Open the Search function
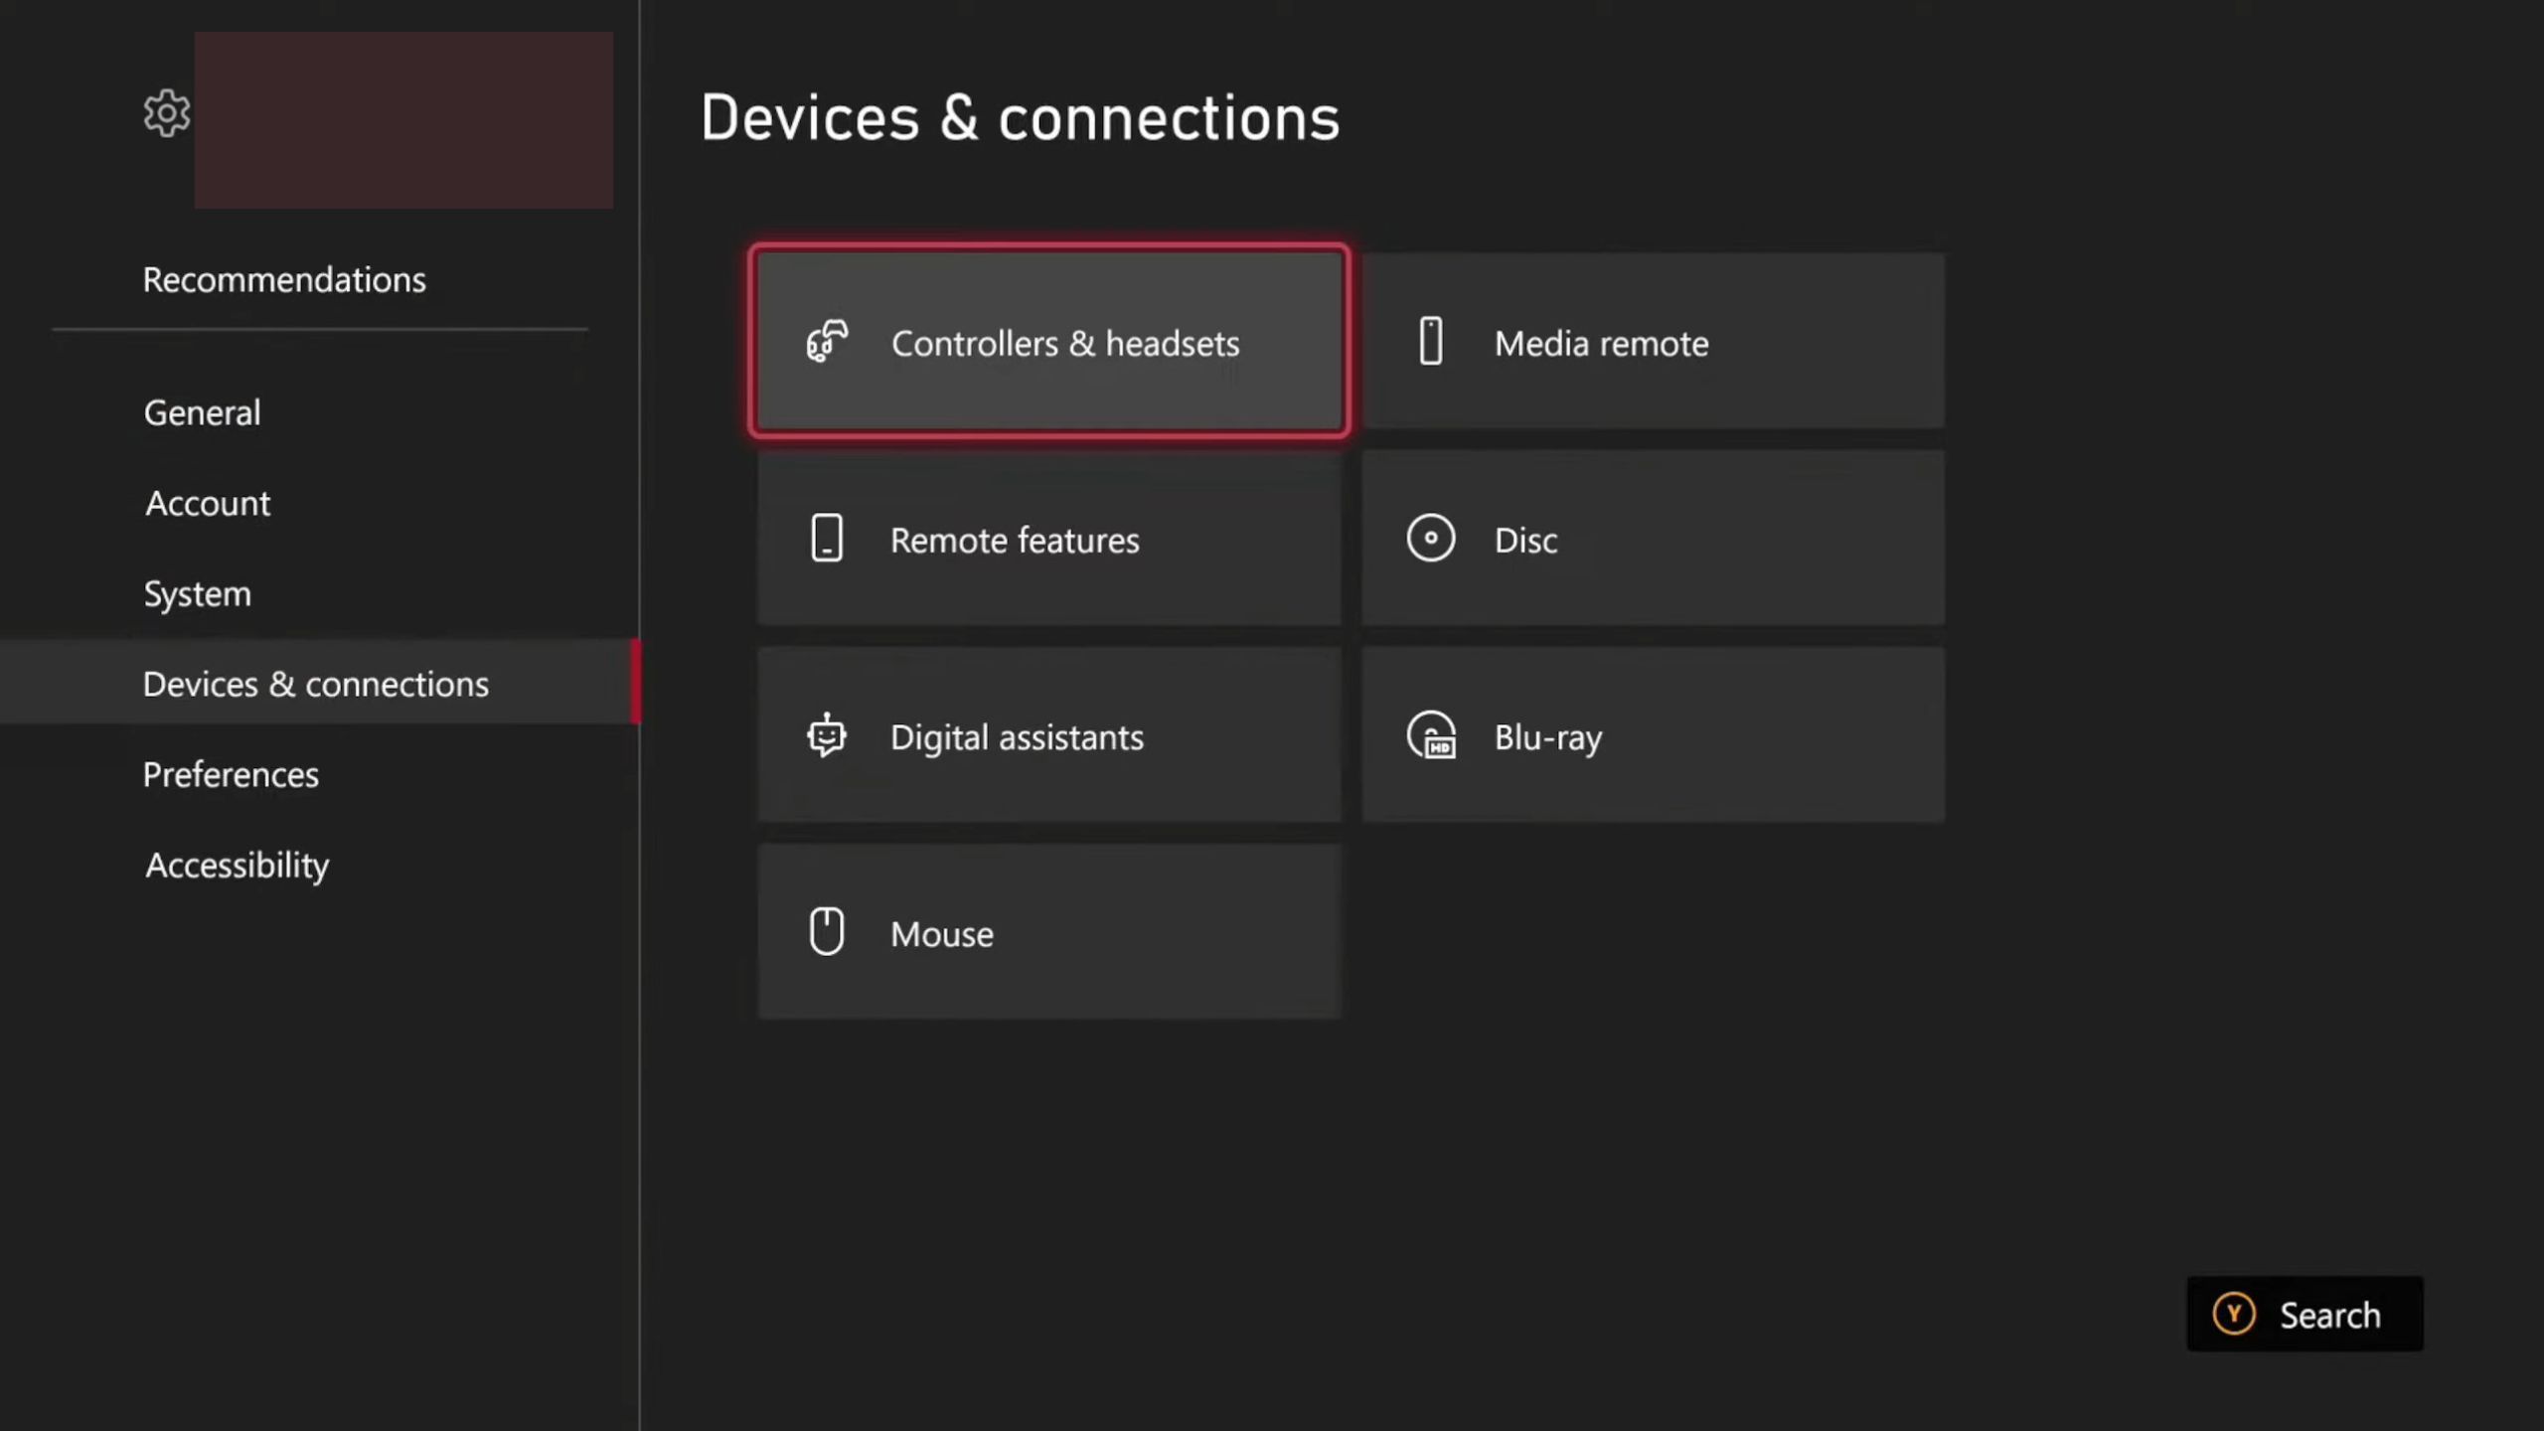Viewport: 2544px width, 1431px height. coord(2305,1315)
